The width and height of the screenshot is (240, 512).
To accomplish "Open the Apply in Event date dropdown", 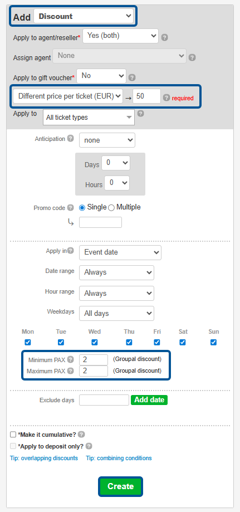I will click(x=120, y=252).
